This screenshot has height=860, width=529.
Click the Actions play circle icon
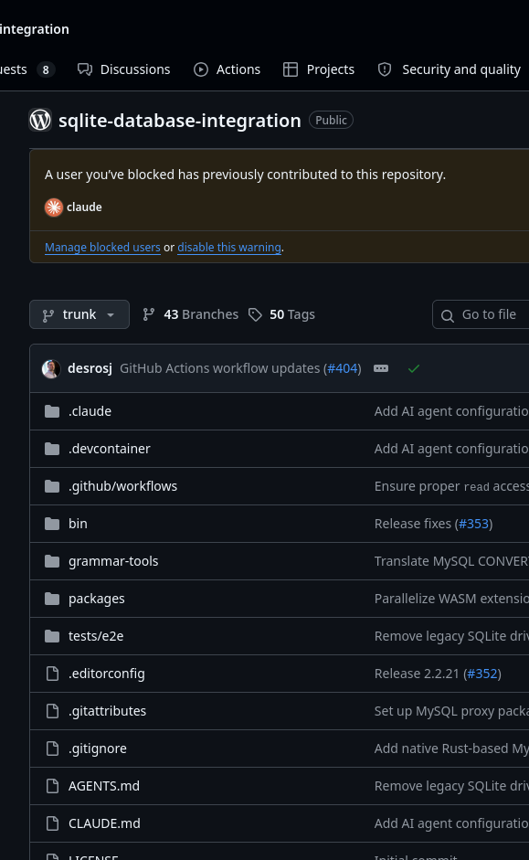click(201, 69)
